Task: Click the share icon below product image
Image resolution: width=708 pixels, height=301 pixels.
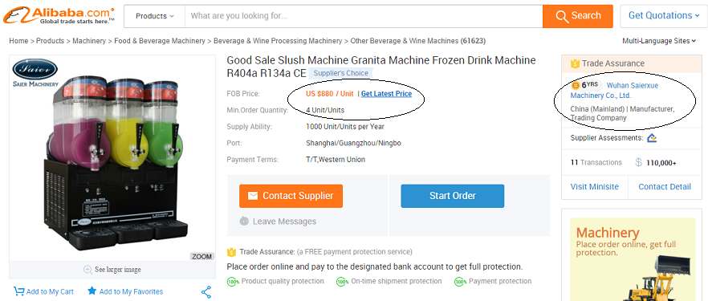Action: [206, 292]
